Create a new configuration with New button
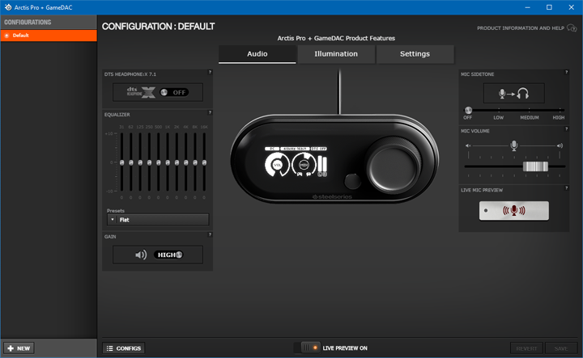 pos(18,348)
